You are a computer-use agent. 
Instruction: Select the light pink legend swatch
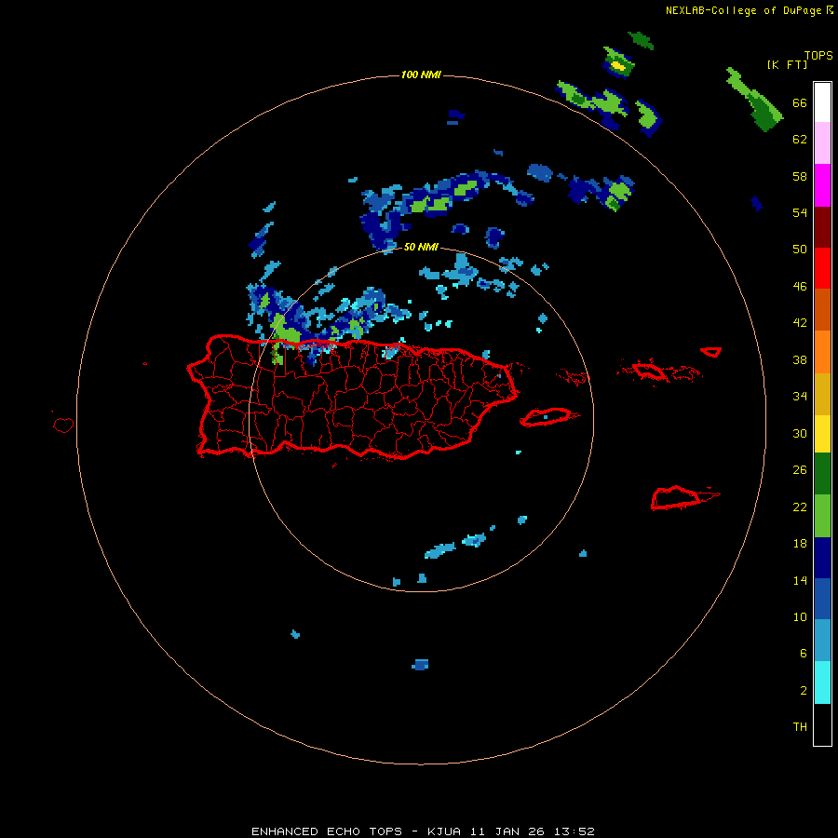click(822, 143)
